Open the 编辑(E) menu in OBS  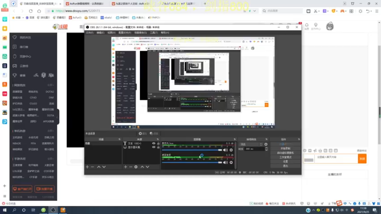[x=100, y=32]
